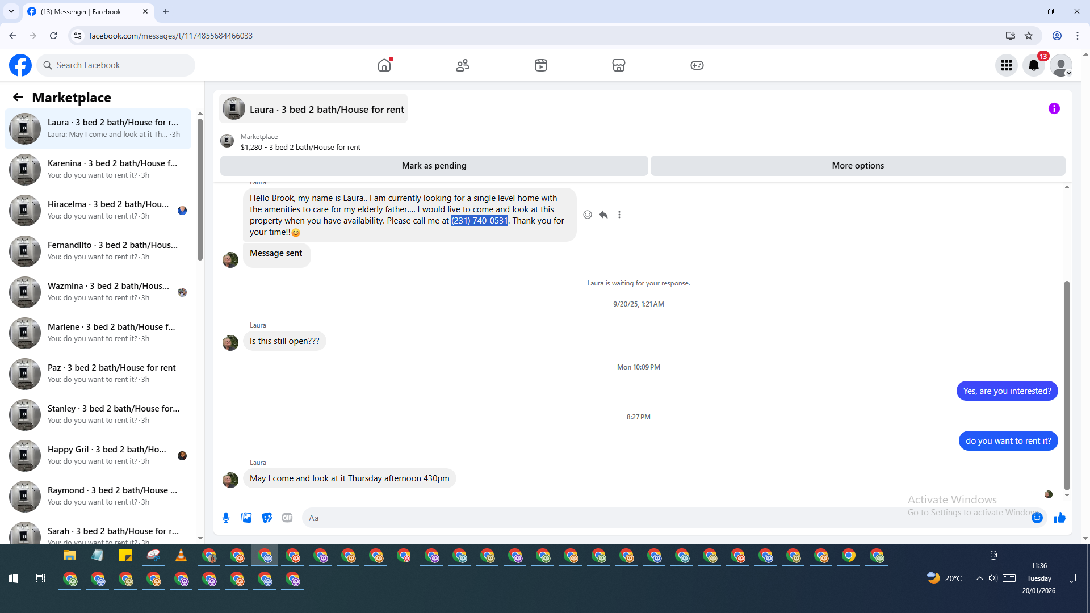Click the chat messages scrollbar
The image size is (1090, 613).
(1067, 386)
